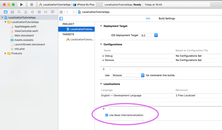Open ViewController.swift
Screen dimensions: 222x130
click(x=26, y=31)
